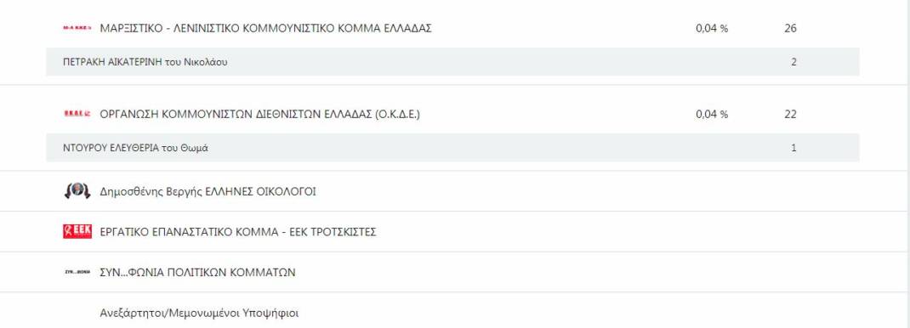
Task: Click ΝΤΟΥΡΟΥ's vote count of 1
Action: (793, 149)
